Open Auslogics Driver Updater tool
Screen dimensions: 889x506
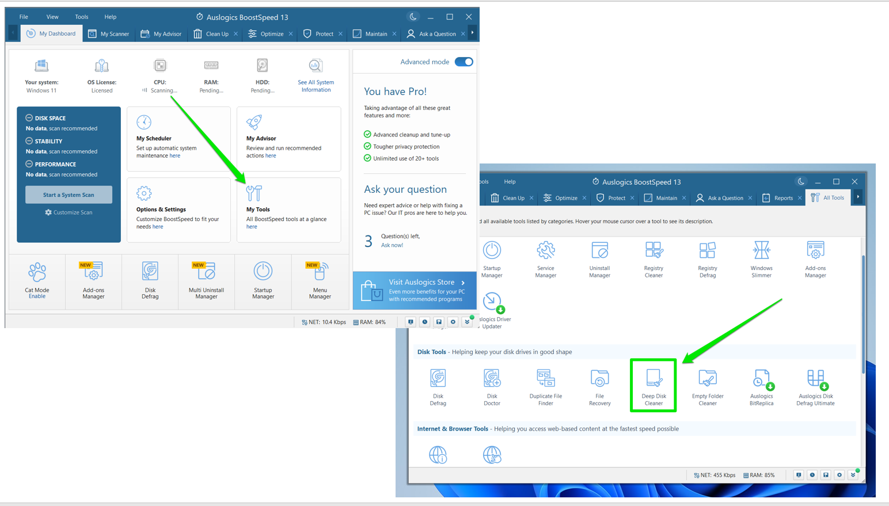click(493, 310)
